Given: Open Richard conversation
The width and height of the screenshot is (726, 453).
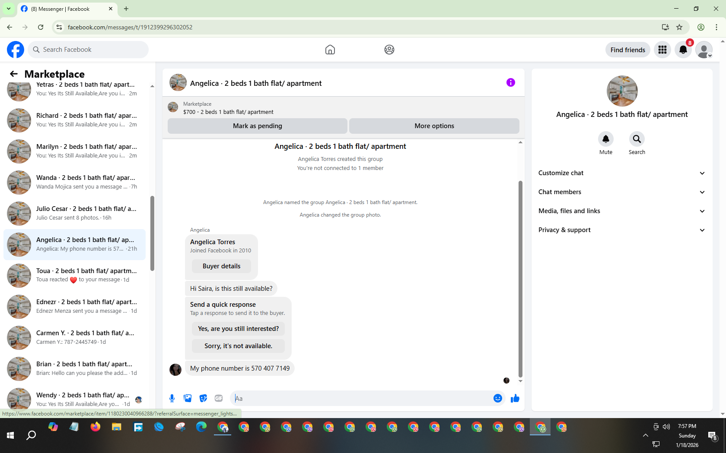Looking at the screenshot, I should [74, 120].
